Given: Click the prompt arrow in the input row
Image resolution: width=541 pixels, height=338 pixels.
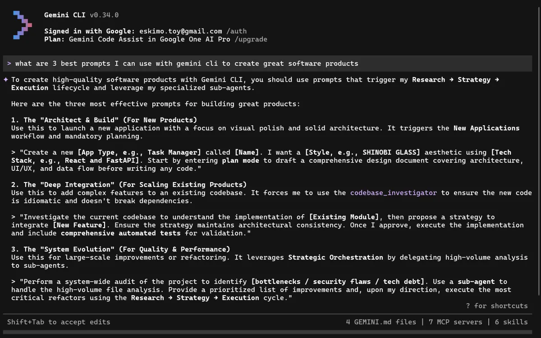Looking at the screenshot, I should [x=9, y=64].
